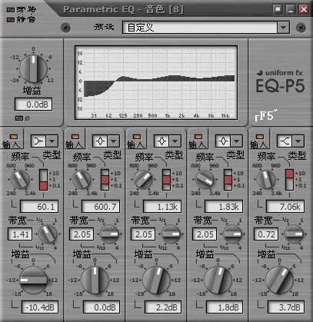Click the red range switch in 7.06k band
Screen dimensions: 313x322
pos(289,174)
